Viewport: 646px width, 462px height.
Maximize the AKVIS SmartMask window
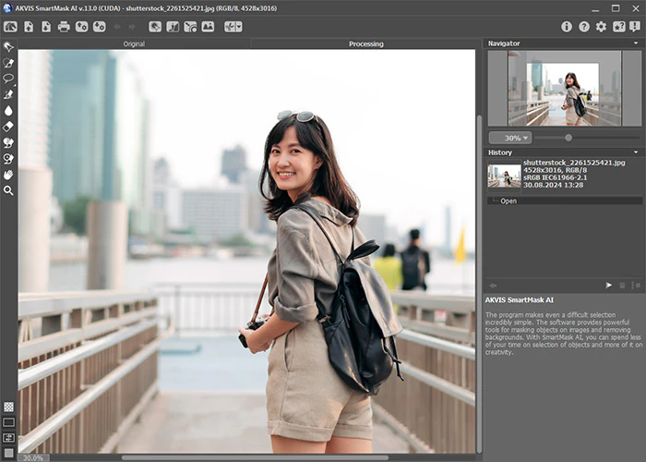(x=616, y=8)
